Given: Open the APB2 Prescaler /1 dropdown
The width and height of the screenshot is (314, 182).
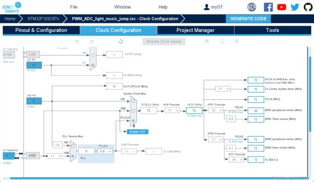Looking at the screenshot, I should [x=216, y=139].
